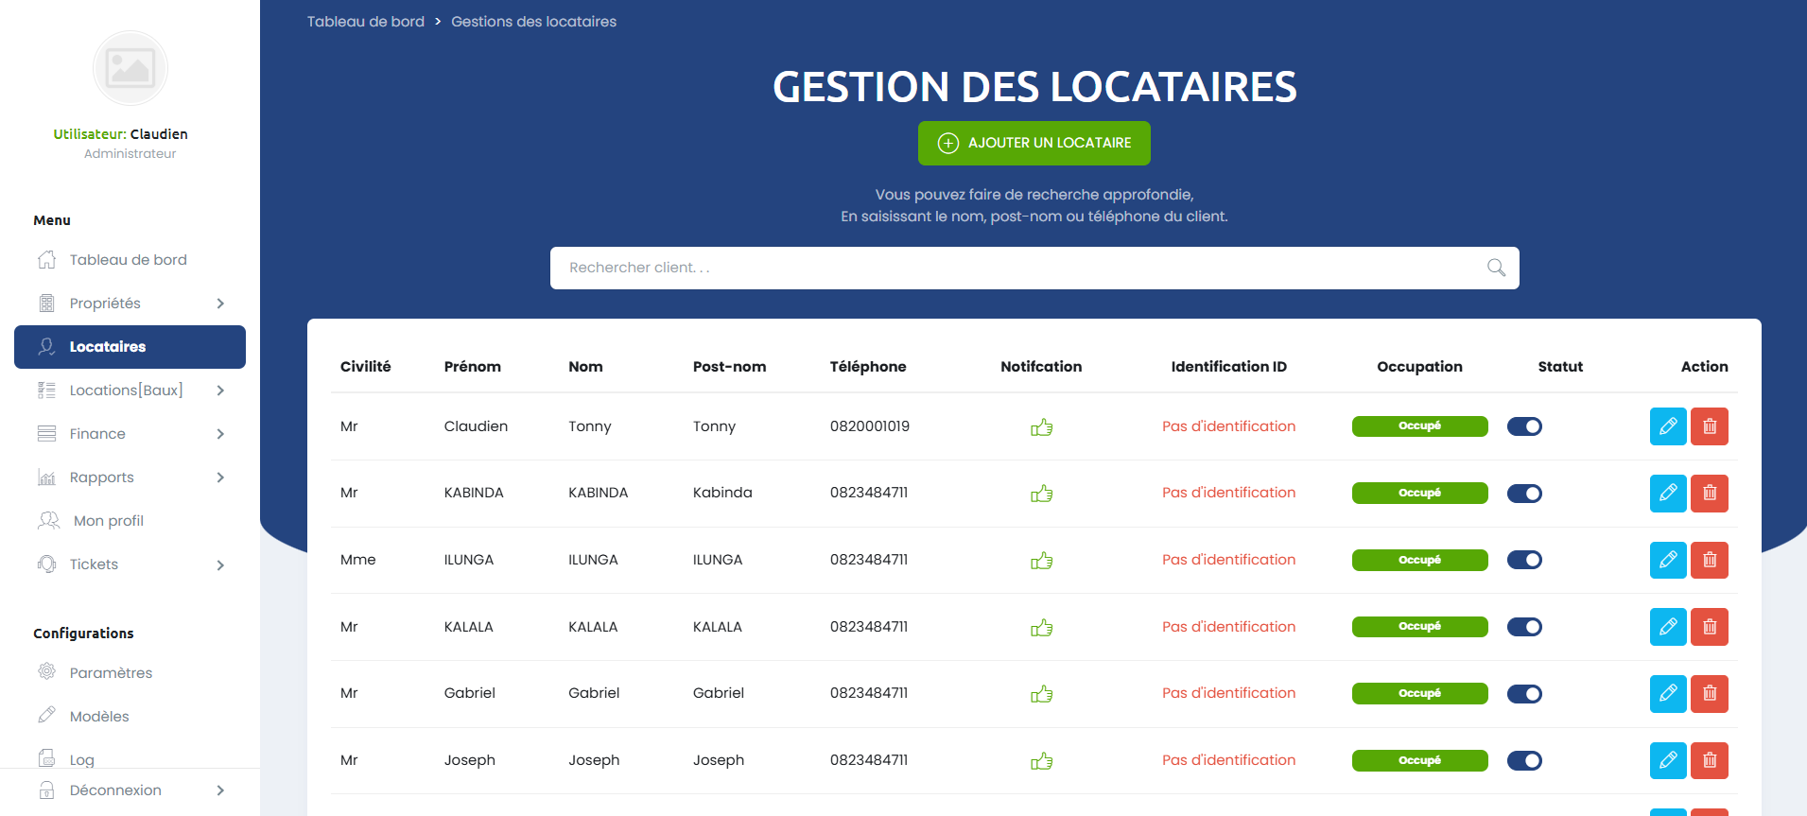
Task: Edit the Mr KABINDA tenant row
Action: pos(1668,494)
